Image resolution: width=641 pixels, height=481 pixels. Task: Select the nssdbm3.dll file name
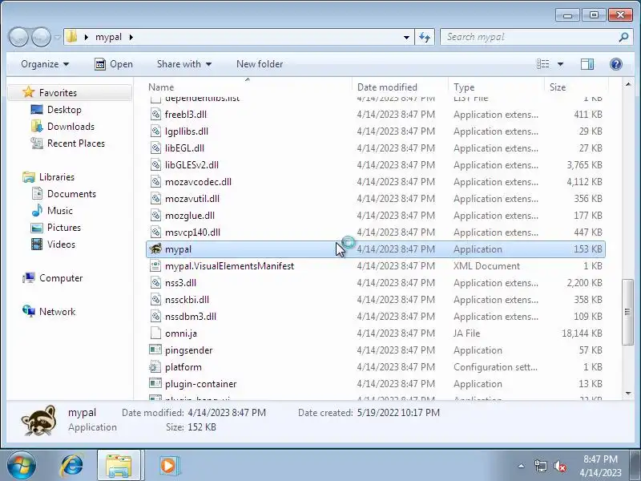191,316
